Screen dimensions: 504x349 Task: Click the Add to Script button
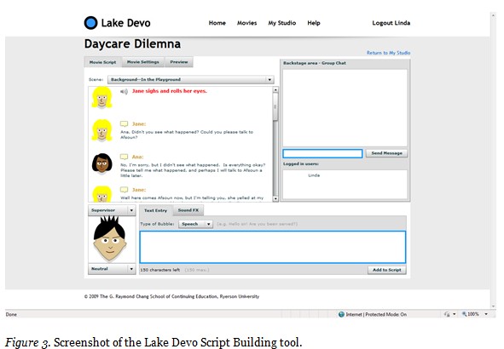(x=386, y=270)
